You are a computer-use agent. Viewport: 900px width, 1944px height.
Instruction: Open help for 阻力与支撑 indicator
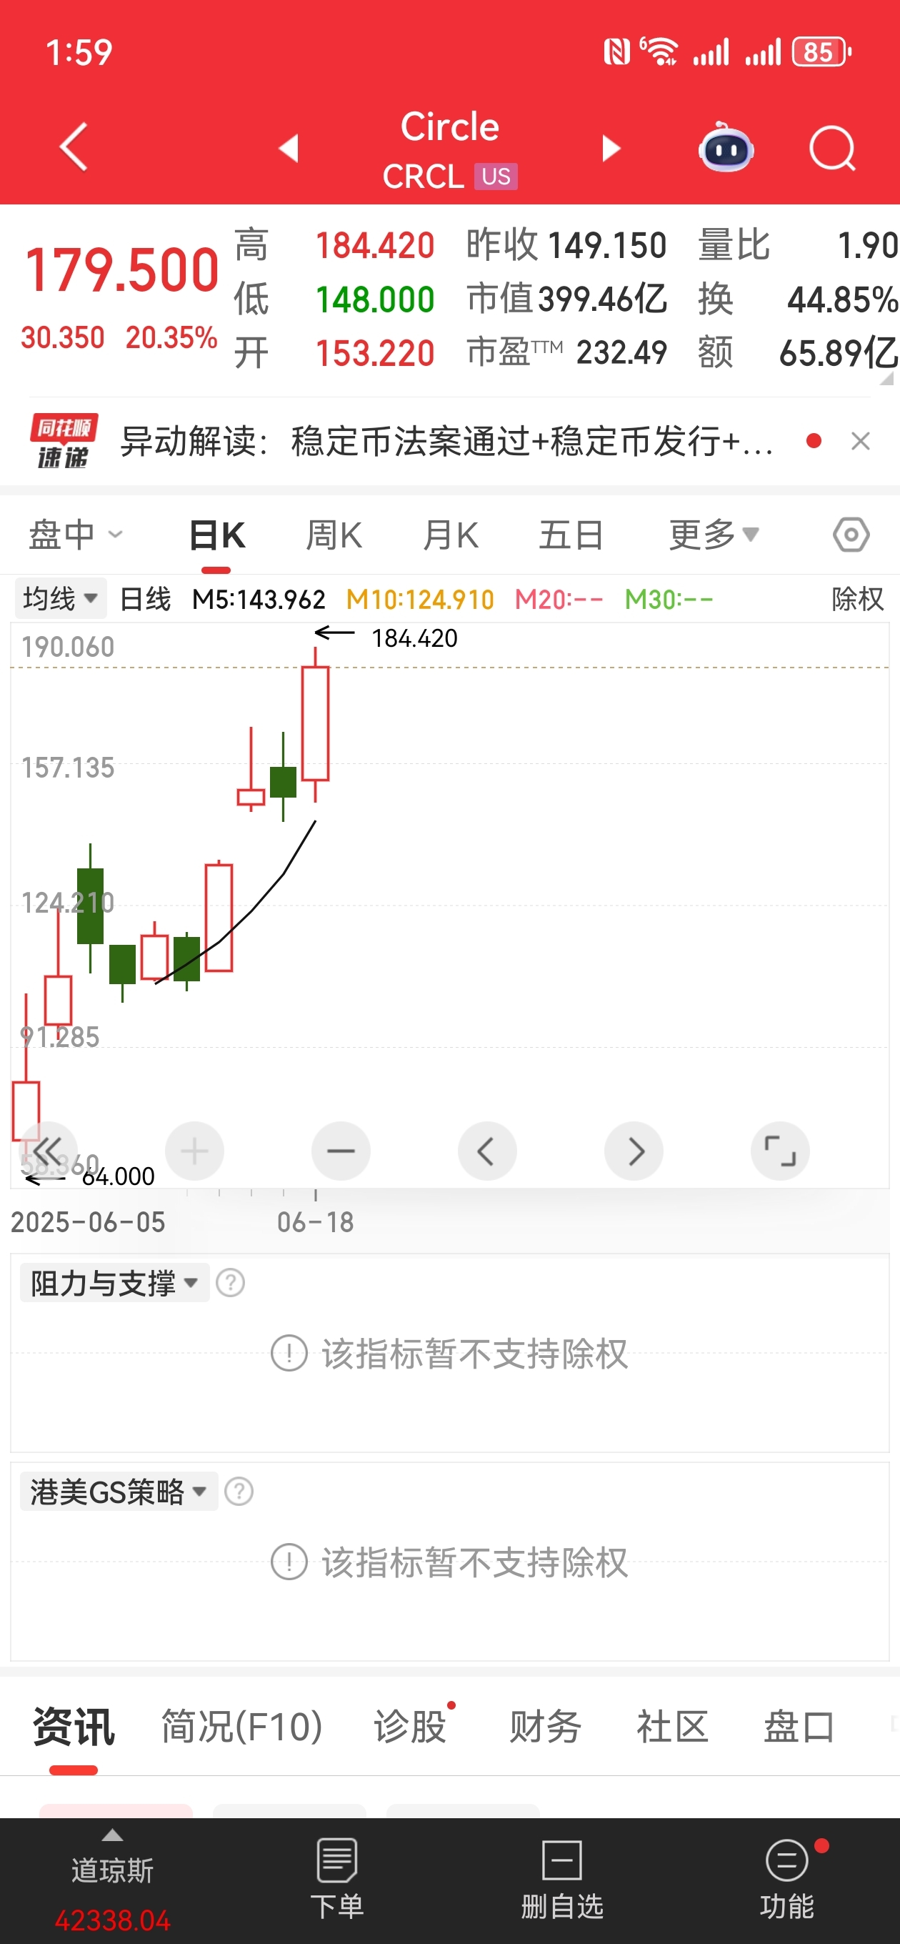coord(230,1283)
